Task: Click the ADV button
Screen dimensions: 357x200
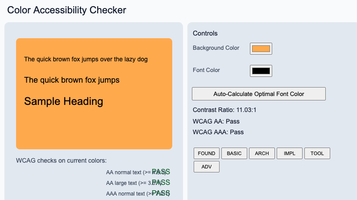Action: pyautogui.click(x=207, y=167)
